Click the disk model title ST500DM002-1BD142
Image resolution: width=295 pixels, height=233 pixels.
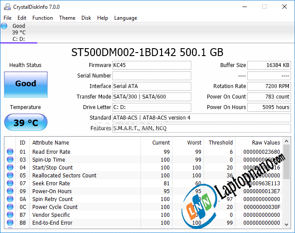[x=147, y=52]
